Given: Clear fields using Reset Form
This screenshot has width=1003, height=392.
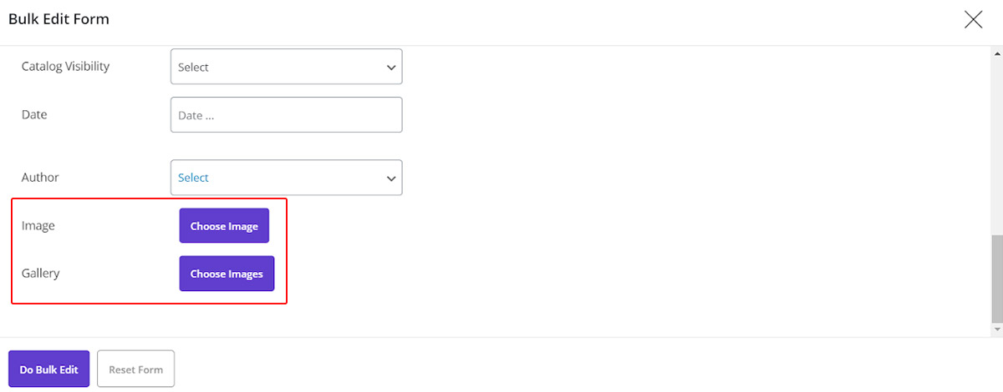Looking at the screenshot, I should [x=135, y=369].
